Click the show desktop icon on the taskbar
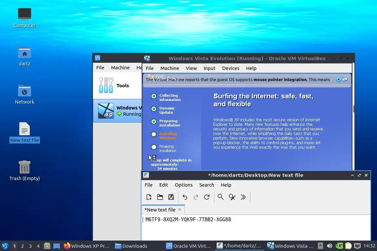This screenshot has width=377, height=251. click(57, 246)
